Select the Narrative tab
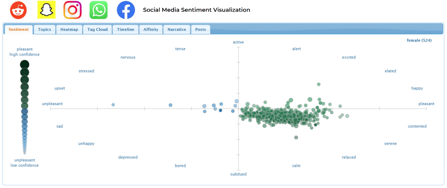Screen dimensions: 447x188 coord(177,30)
